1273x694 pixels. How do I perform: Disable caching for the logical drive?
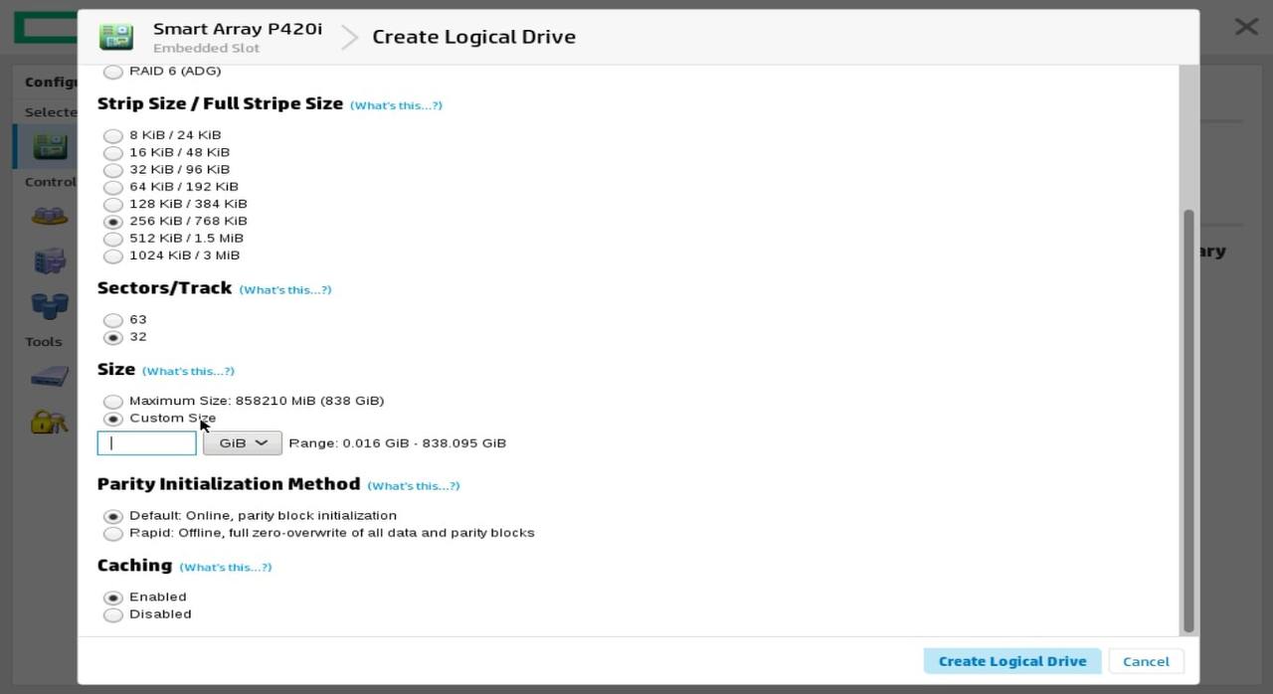(x=113, y=615)
